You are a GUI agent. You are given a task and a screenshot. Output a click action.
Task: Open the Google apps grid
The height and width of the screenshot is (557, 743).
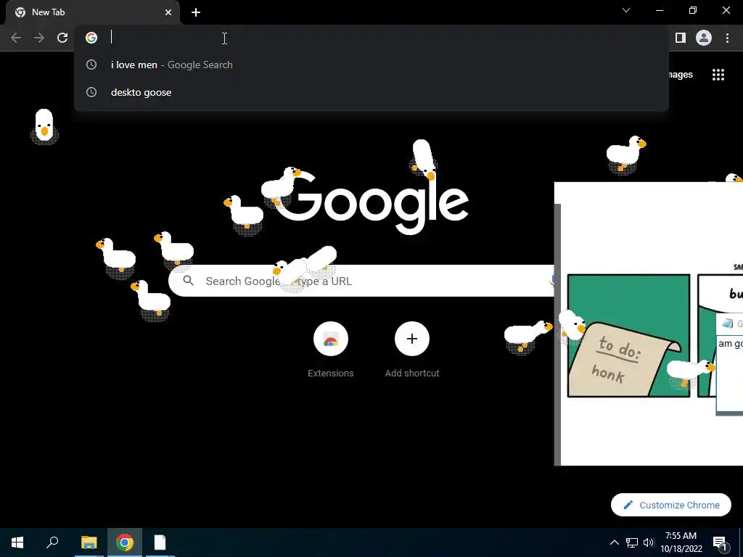click(x=718, y=75)
